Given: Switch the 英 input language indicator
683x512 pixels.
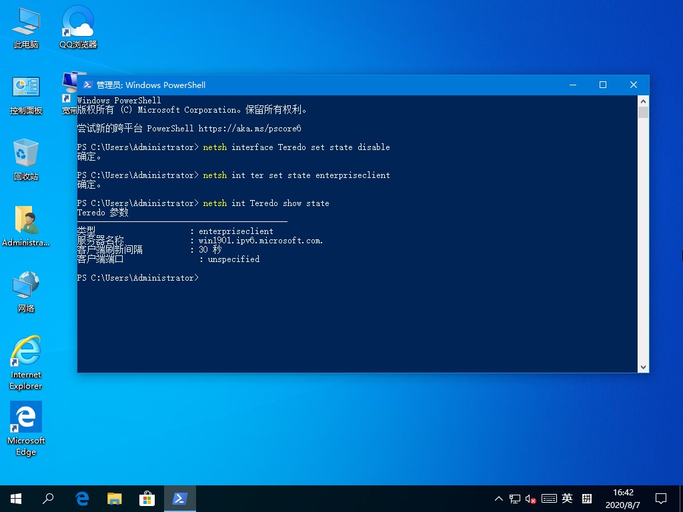Looking at the screenshot, I should click(x=566, y=498).
